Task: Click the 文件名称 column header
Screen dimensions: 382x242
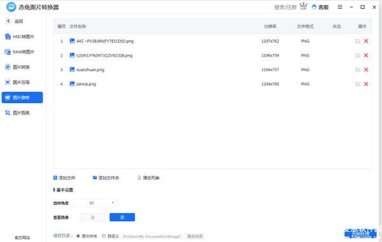Action: click(x=78, y=26)
